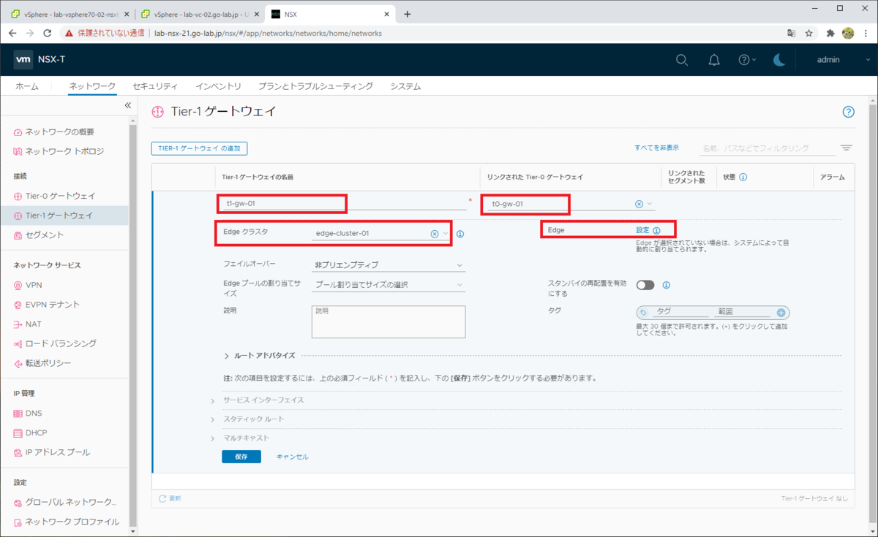
Task: Click the refresh icon labeled 更新
Action: tap(162, 498)
